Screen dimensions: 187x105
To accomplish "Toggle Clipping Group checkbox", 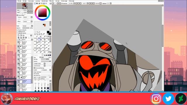I will [x=18, y=32].
